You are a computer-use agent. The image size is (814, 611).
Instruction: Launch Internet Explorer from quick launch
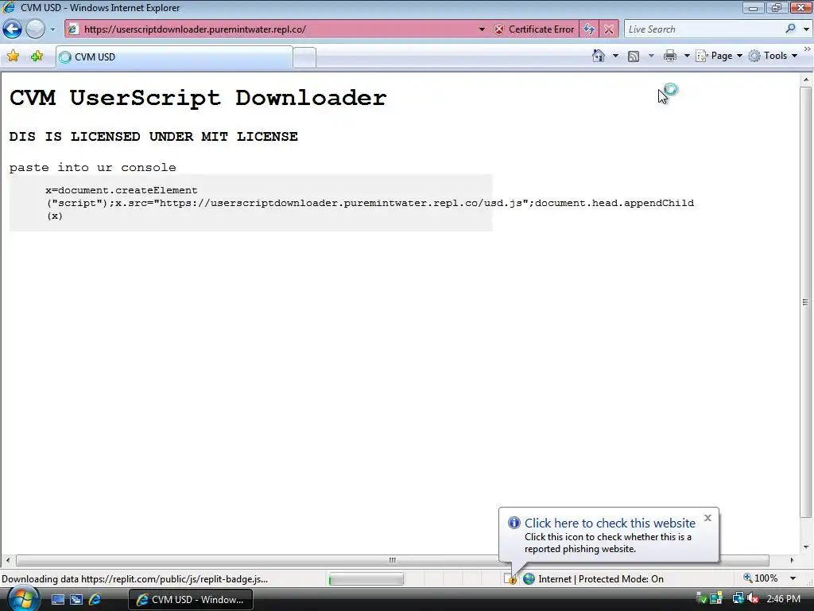tap(95, 600)
